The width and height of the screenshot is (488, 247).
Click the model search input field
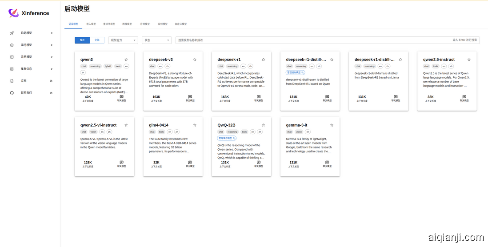[x=311, y=40]
